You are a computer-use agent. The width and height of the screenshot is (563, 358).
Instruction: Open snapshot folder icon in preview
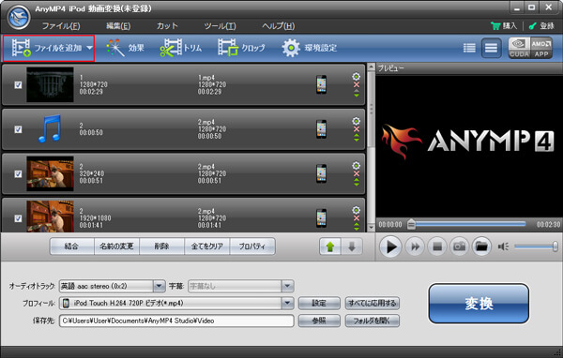481,246
